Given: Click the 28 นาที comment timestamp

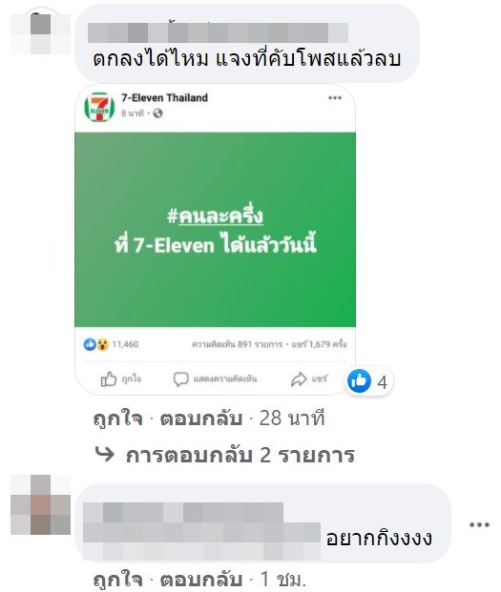Looking at the screenshot, I should [292, 418].
